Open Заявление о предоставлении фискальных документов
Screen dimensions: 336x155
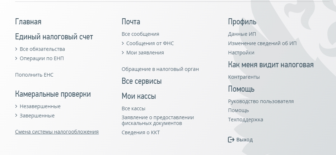158,120
